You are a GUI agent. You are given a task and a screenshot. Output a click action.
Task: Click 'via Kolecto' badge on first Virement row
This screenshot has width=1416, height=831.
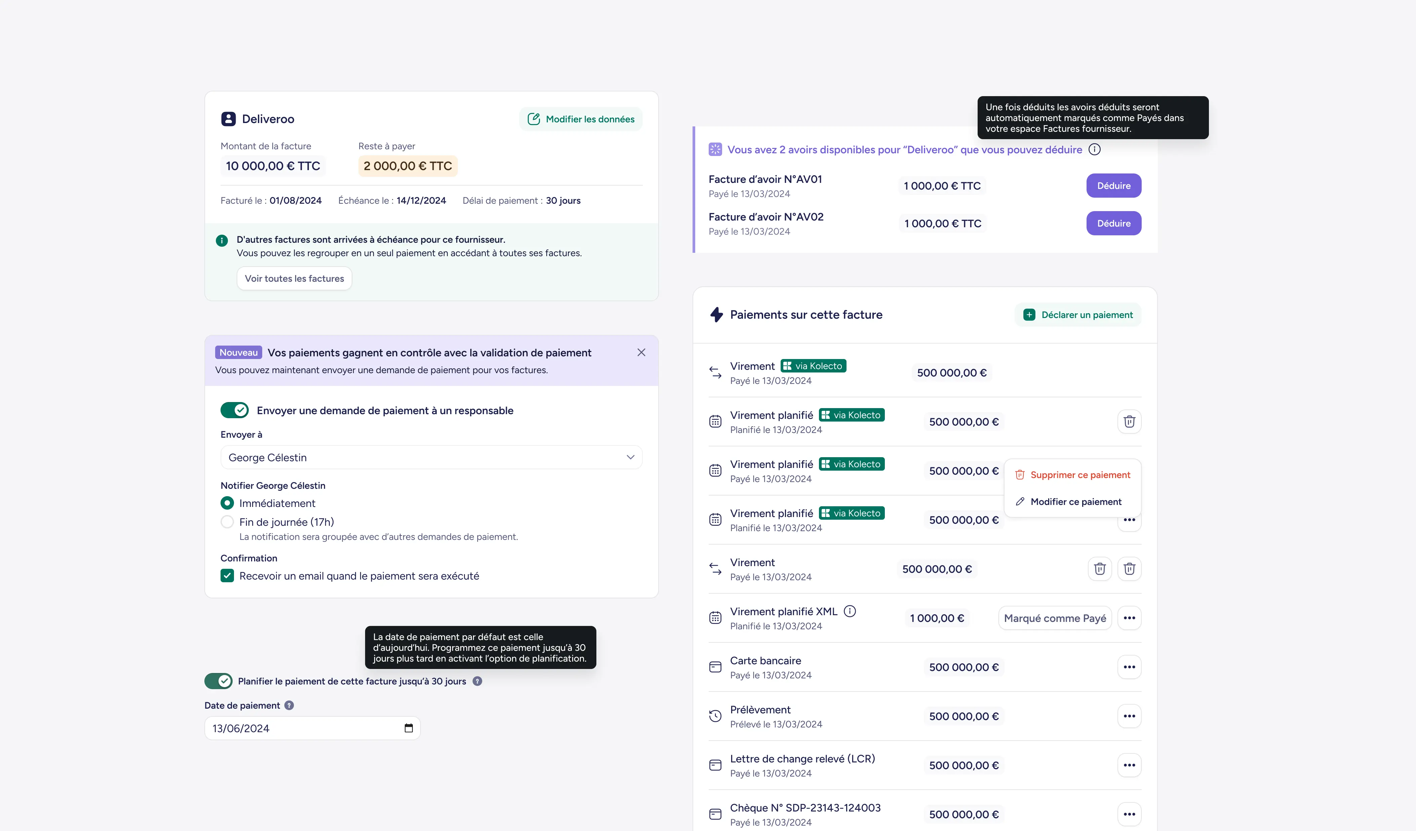(x=813, y=366)
